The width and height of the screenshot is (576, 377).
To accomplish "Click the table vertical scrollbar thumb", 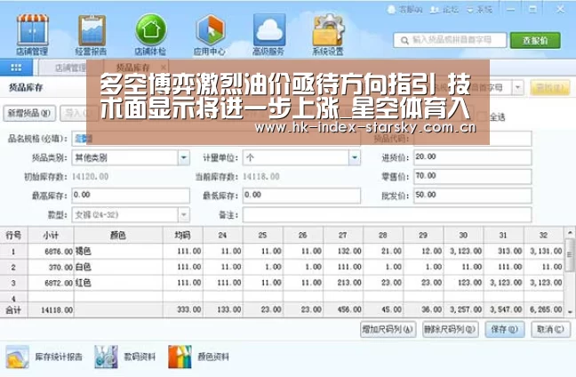I will (x=570, y=254).
